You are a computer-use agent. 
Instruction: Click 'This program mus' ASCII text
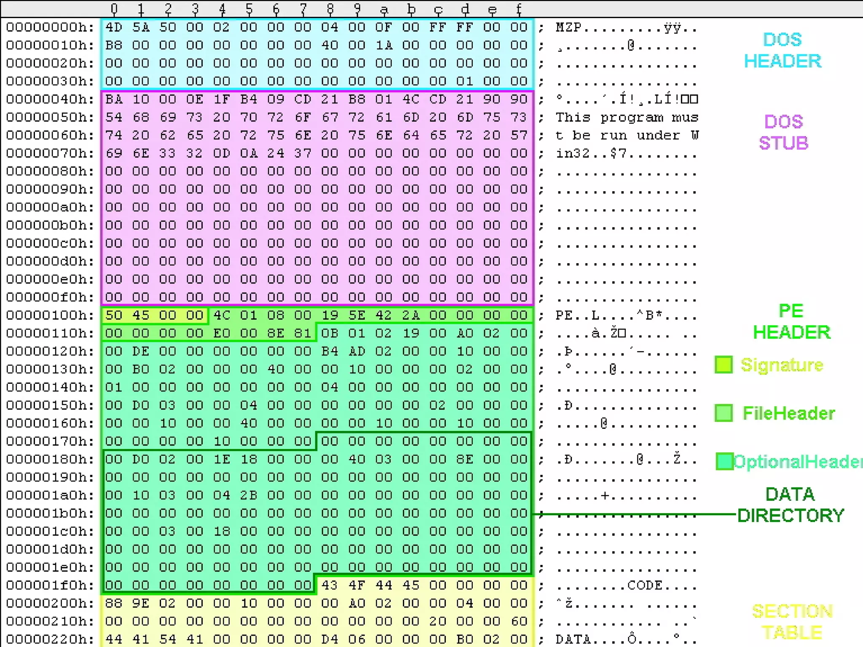tap(627, 118)
